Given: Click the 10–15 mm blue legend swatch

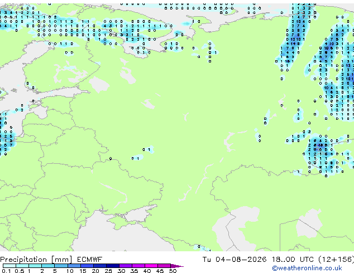Looking at the screenshot, I should click(74, 266).
